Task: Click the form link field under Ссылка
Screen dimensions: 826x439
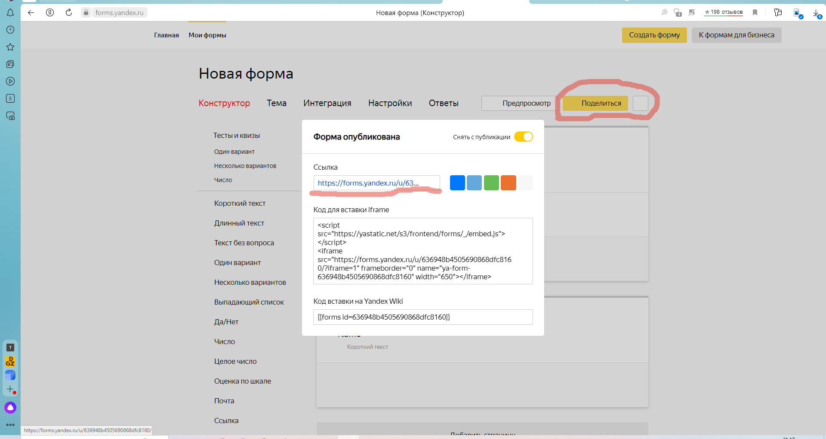Action: pyautogui.click(x=376, y=183)
